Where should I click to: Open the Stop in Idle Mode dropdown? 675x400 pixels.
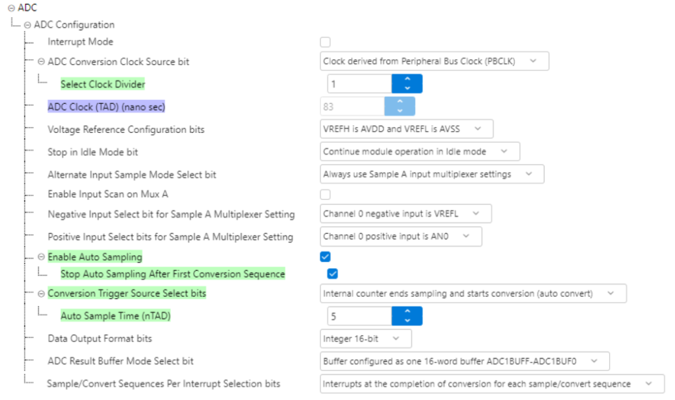pos(419,151)
